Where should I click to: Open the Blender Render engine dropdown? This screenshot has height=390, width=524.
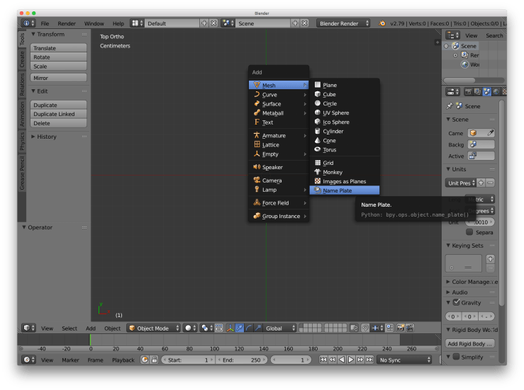coord(343,23)
